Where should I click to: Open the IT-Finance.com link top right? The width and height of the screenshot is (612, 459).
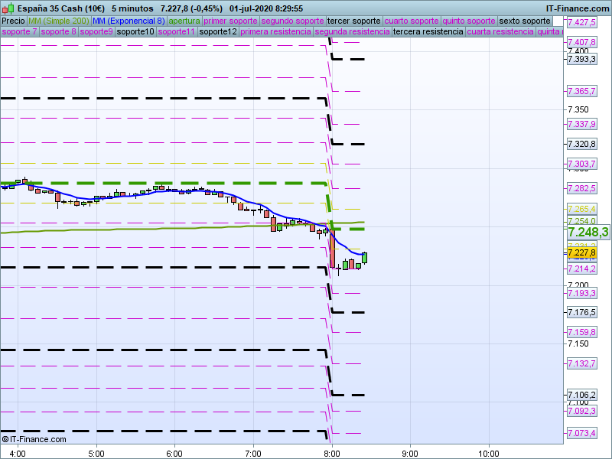click(x=577, y=8)
